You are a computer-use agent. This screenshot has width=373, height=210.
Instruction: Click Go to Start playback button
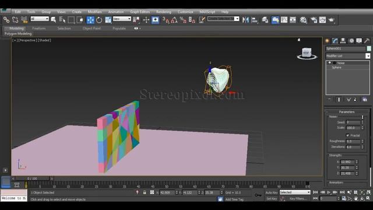(x=315, y=192)
